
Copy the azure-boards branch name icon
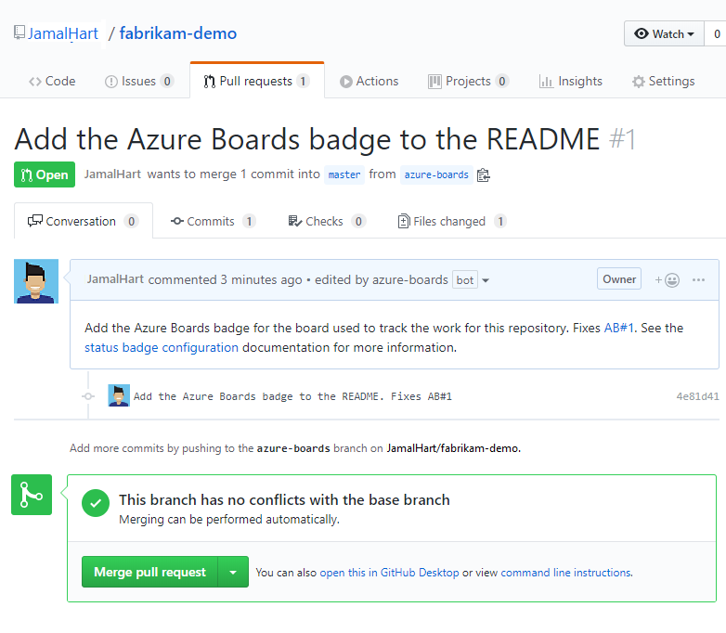483,174
